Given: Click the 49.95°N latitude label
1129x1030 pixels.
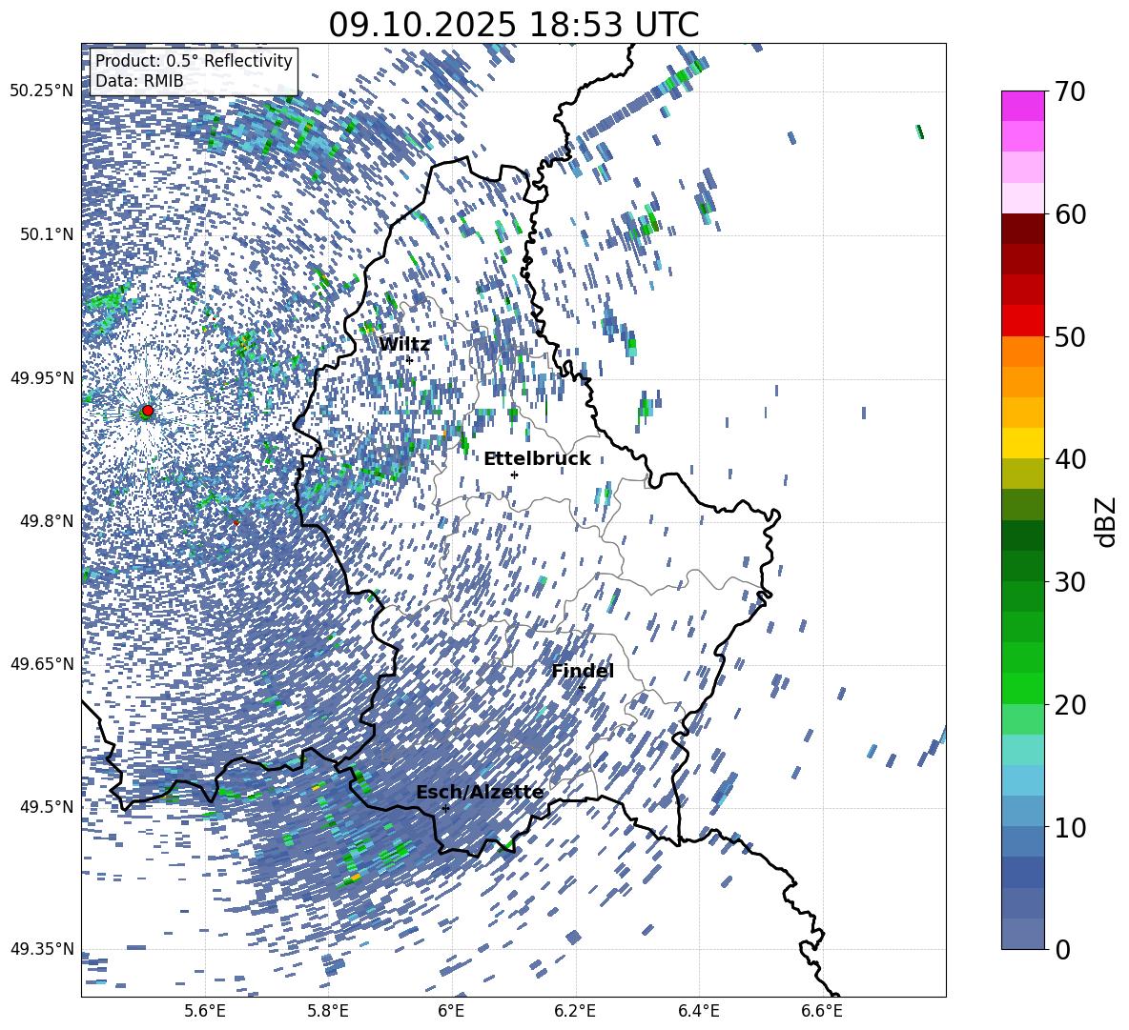Looking at the screenshot, I should pyautogui.click(x=42, y=377).
